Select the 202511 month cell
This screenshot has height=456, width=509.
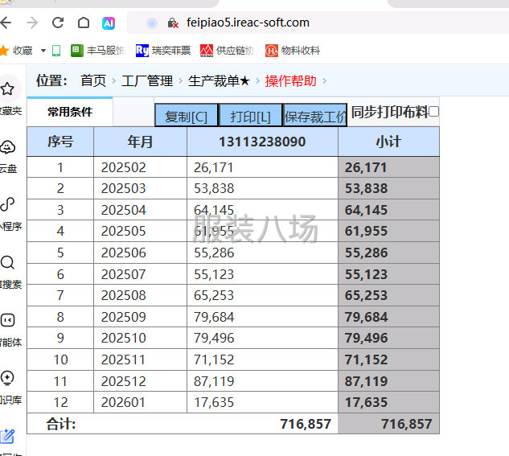pyautogui.click(x=140, y=359)
